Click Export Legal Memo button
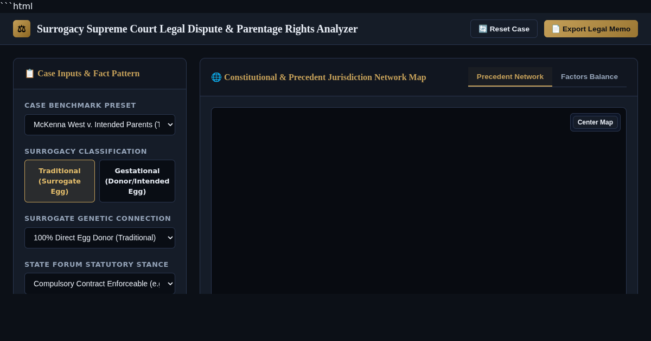This screenshot has height=341, width=651. (591, 29)
